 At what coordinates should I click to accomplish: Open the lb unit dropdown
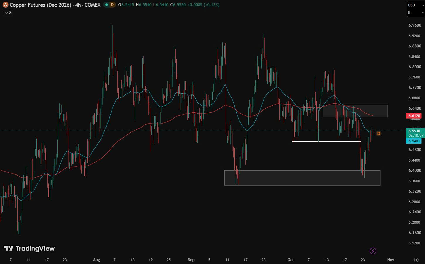tap(416, 13)
